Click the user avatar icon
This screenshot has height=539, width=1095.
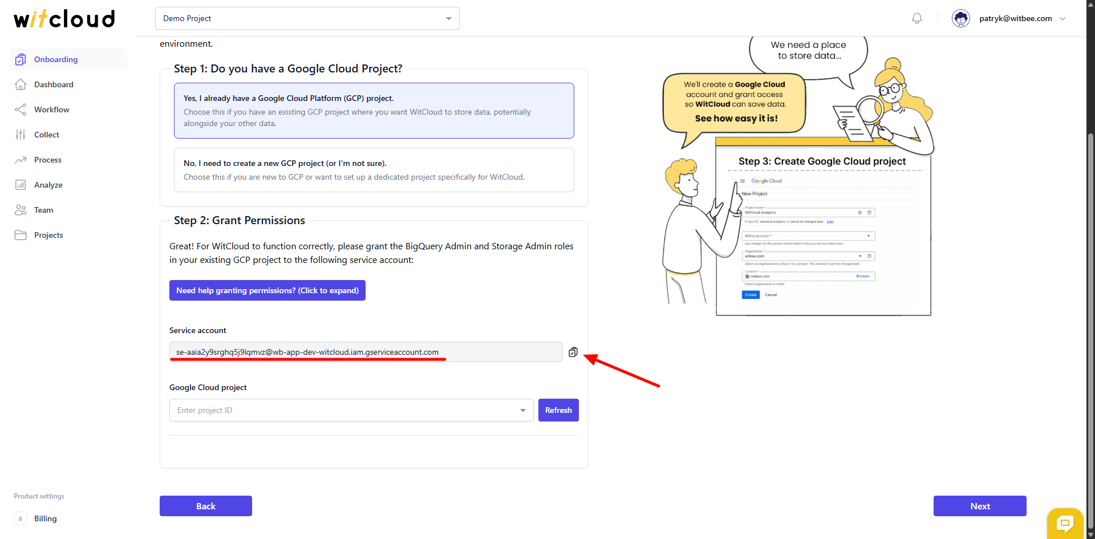pos(961,18)
